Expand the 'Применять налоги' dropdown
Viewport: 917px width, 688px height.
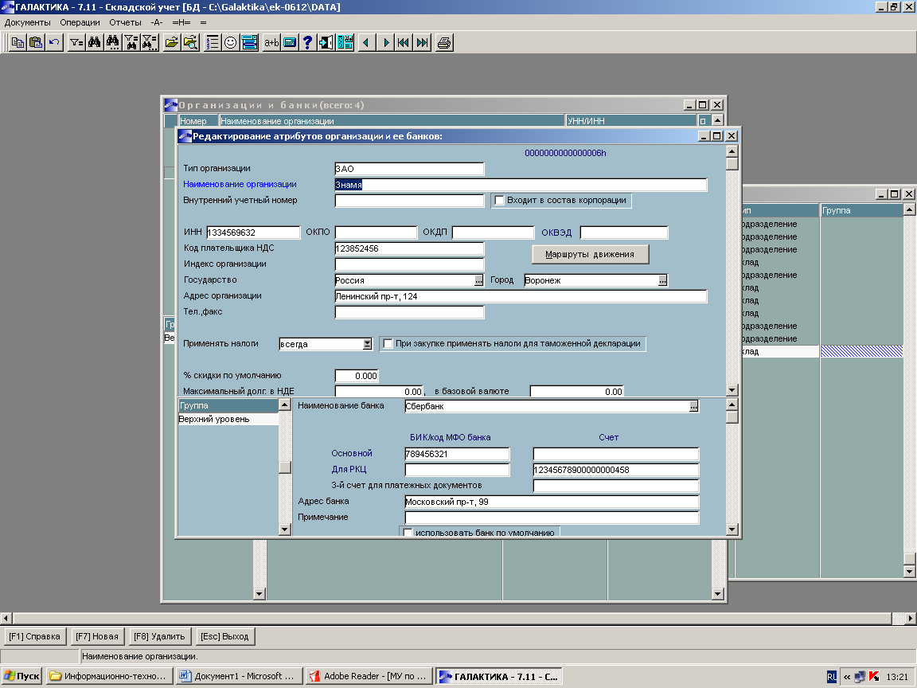[x=367, y=344]
